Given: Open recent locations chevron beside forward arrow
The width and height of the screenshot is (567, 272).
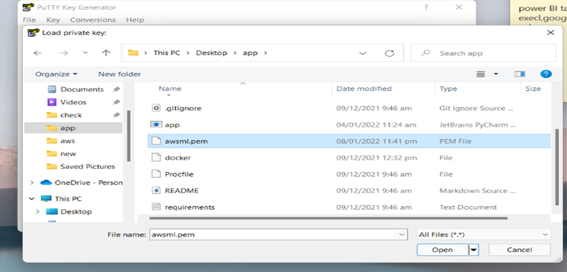Looking at the screenshot, I should [85, 53].
